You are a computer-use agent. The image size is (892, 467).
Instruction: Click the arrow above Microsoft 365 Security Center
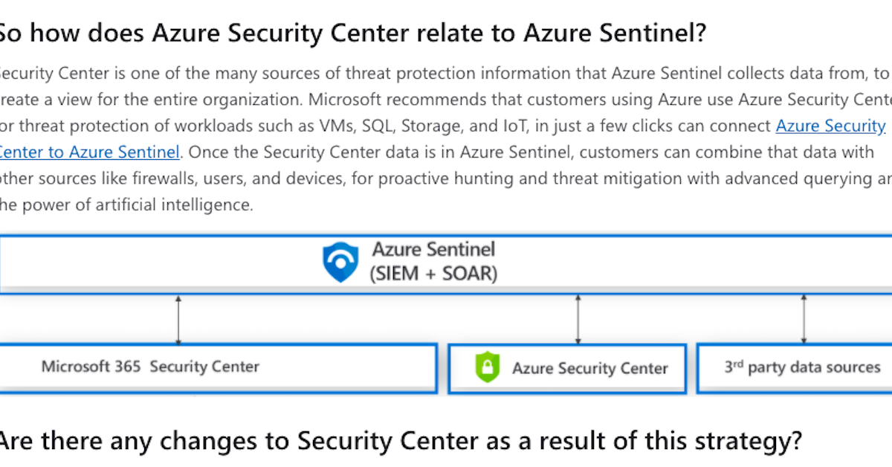pyautogui.click(x=178, y=320)
